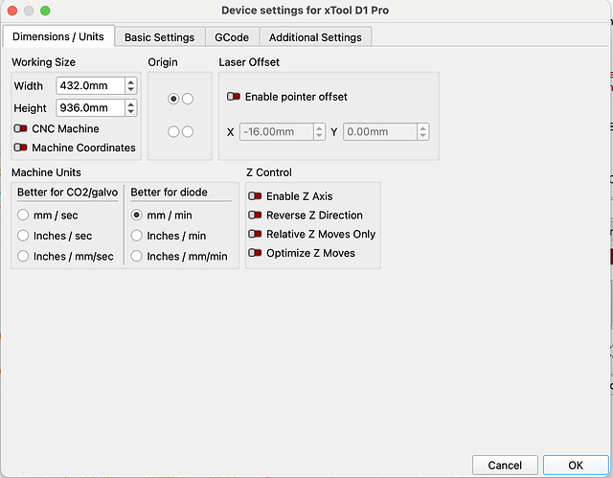Select Inches / mm/sec units option

point(23,256)
